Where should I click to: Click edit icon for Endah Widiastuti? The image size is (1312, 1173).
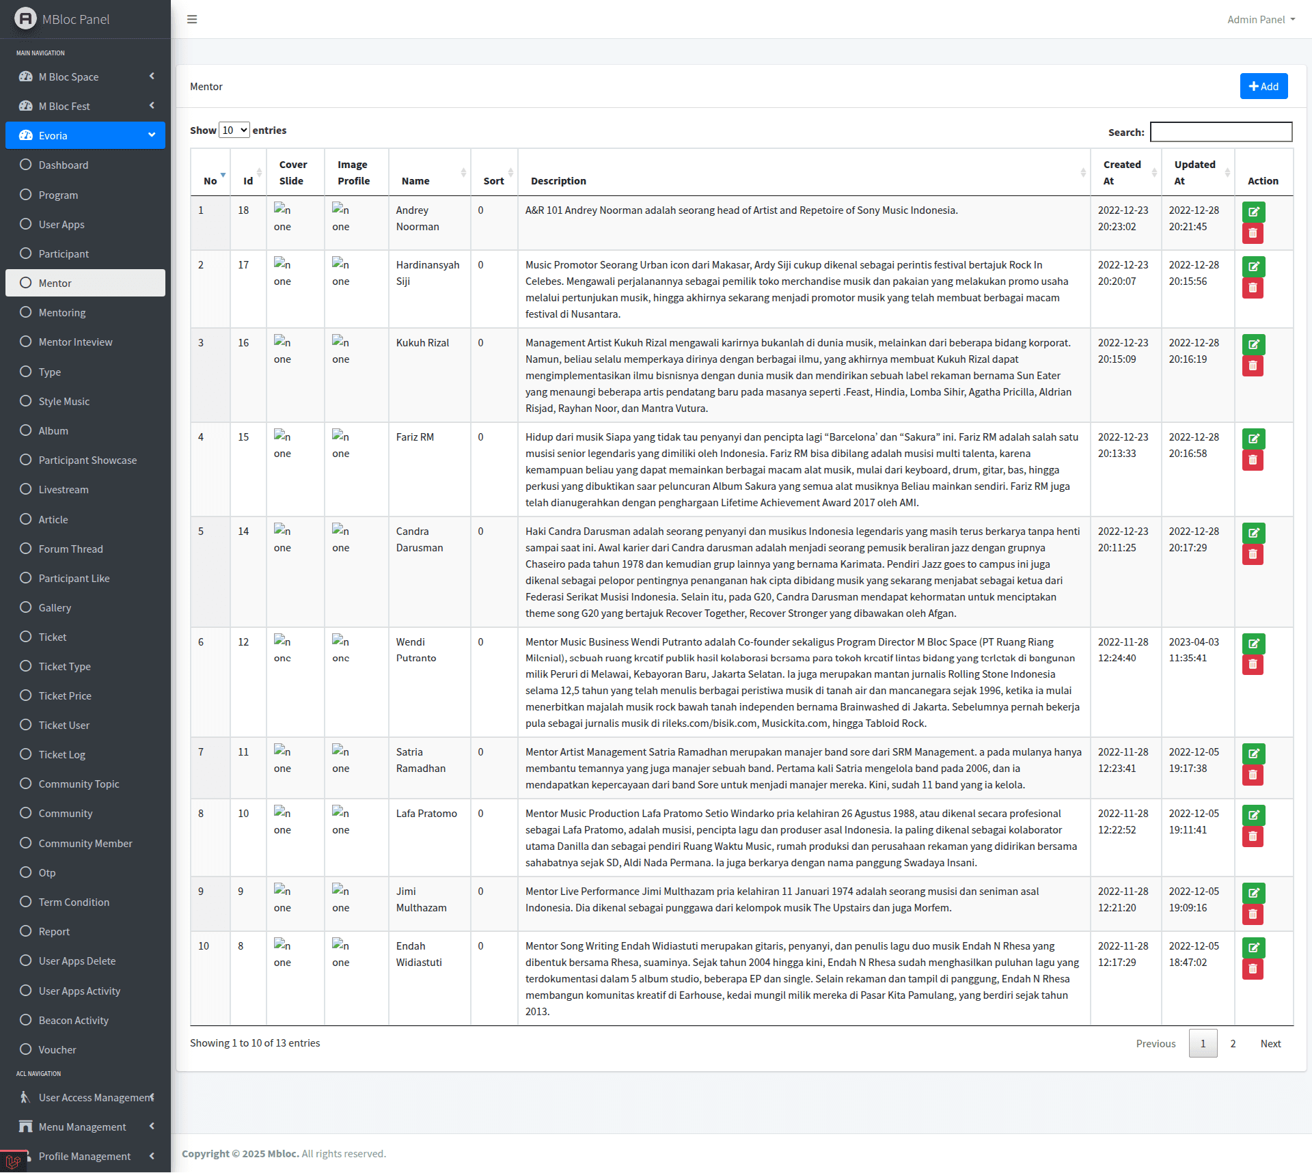(1253, 948)
